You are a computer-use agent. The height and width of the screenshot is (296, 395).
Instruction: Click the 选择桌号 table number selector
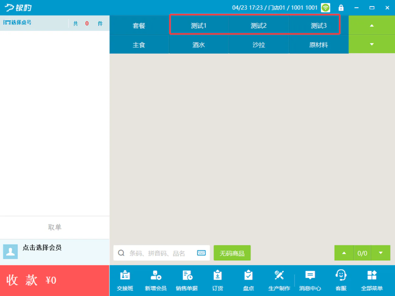[17, 23]
